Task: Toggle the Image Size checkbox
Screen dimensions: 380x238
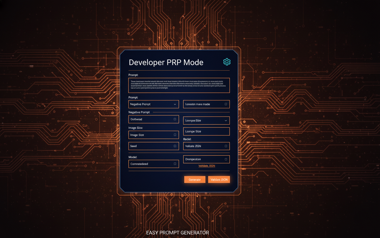Action: click(175, 135)
